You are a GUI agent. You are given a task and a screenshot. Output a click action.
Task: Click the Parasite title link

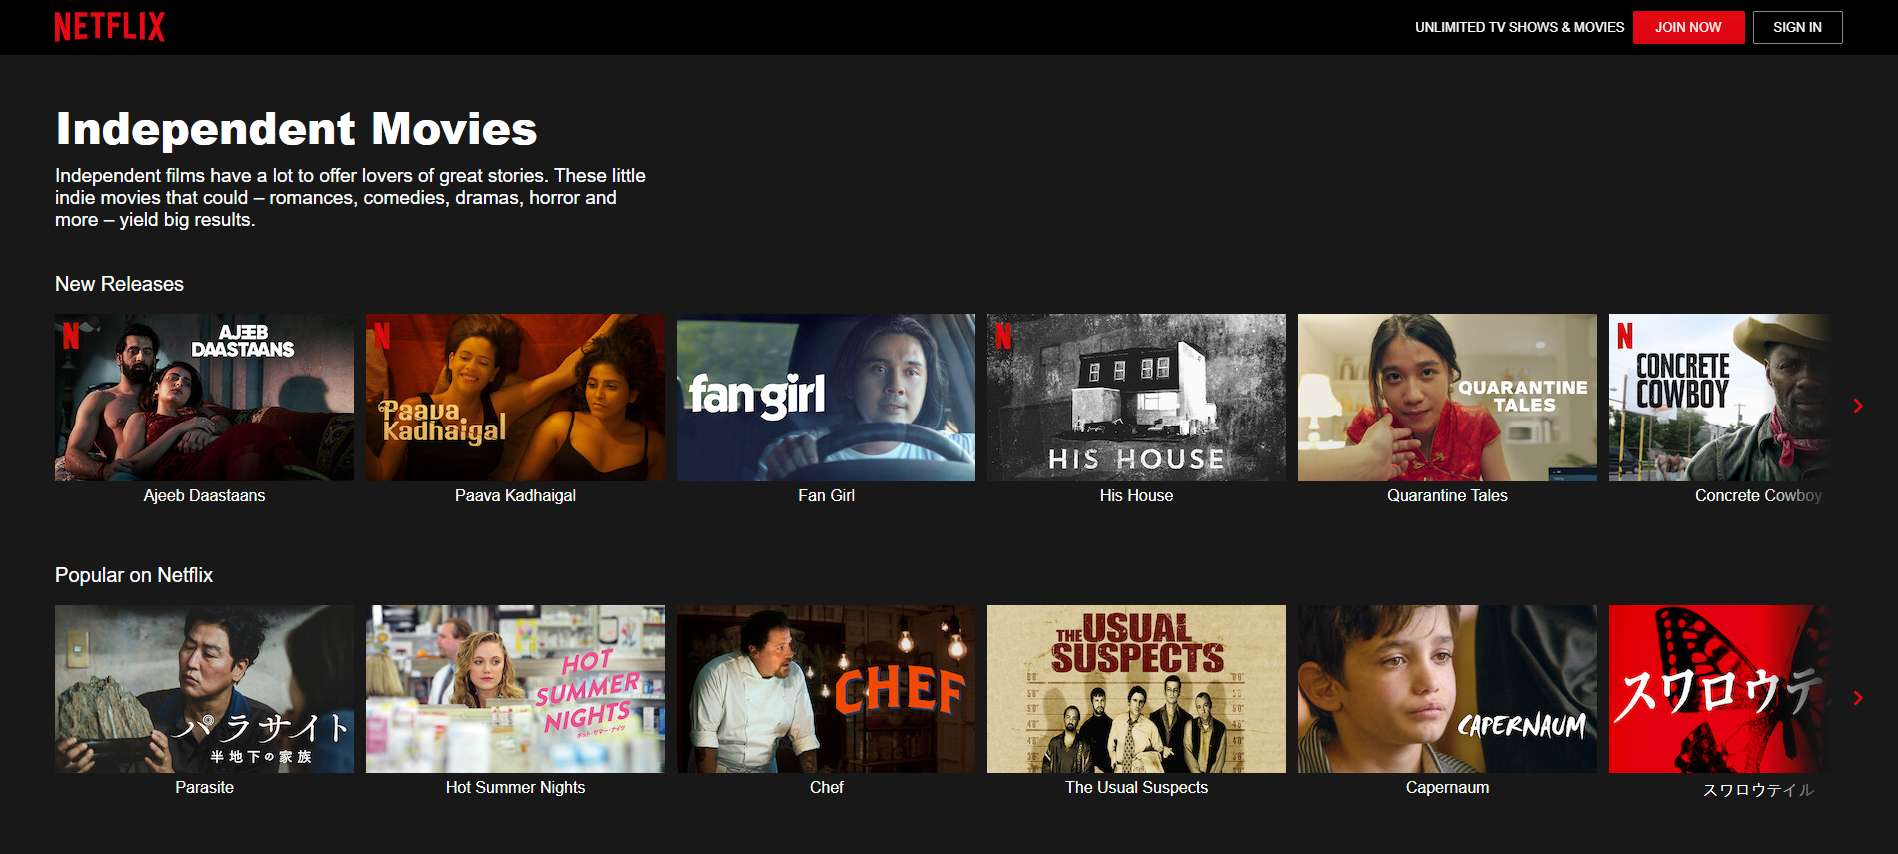coord(204,787)
